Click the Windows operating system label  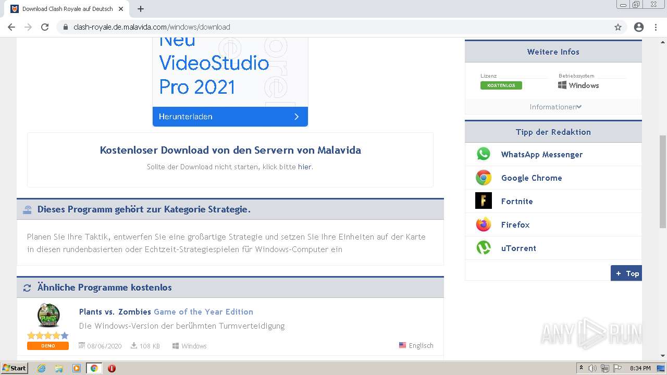(578, 85)
